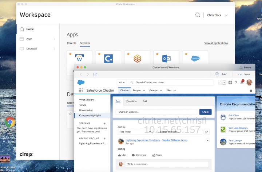Viewport: 262px width, 172px height.
Task: Like the Lightning Experience Feedback post
Action: pyautogui.click(x=123, y=155)
